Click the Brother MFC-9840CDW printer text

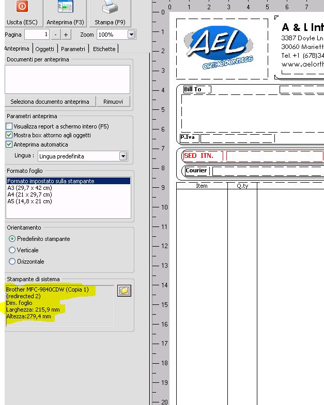tap(48, 289)
